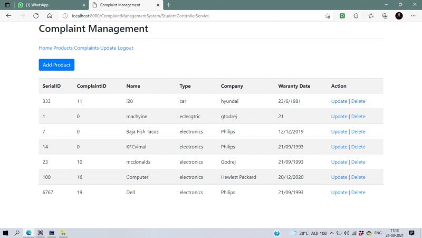Viewport: 422px width, 238px height.
Task: Open the Complaints navigation link
Action: point(87,48)
